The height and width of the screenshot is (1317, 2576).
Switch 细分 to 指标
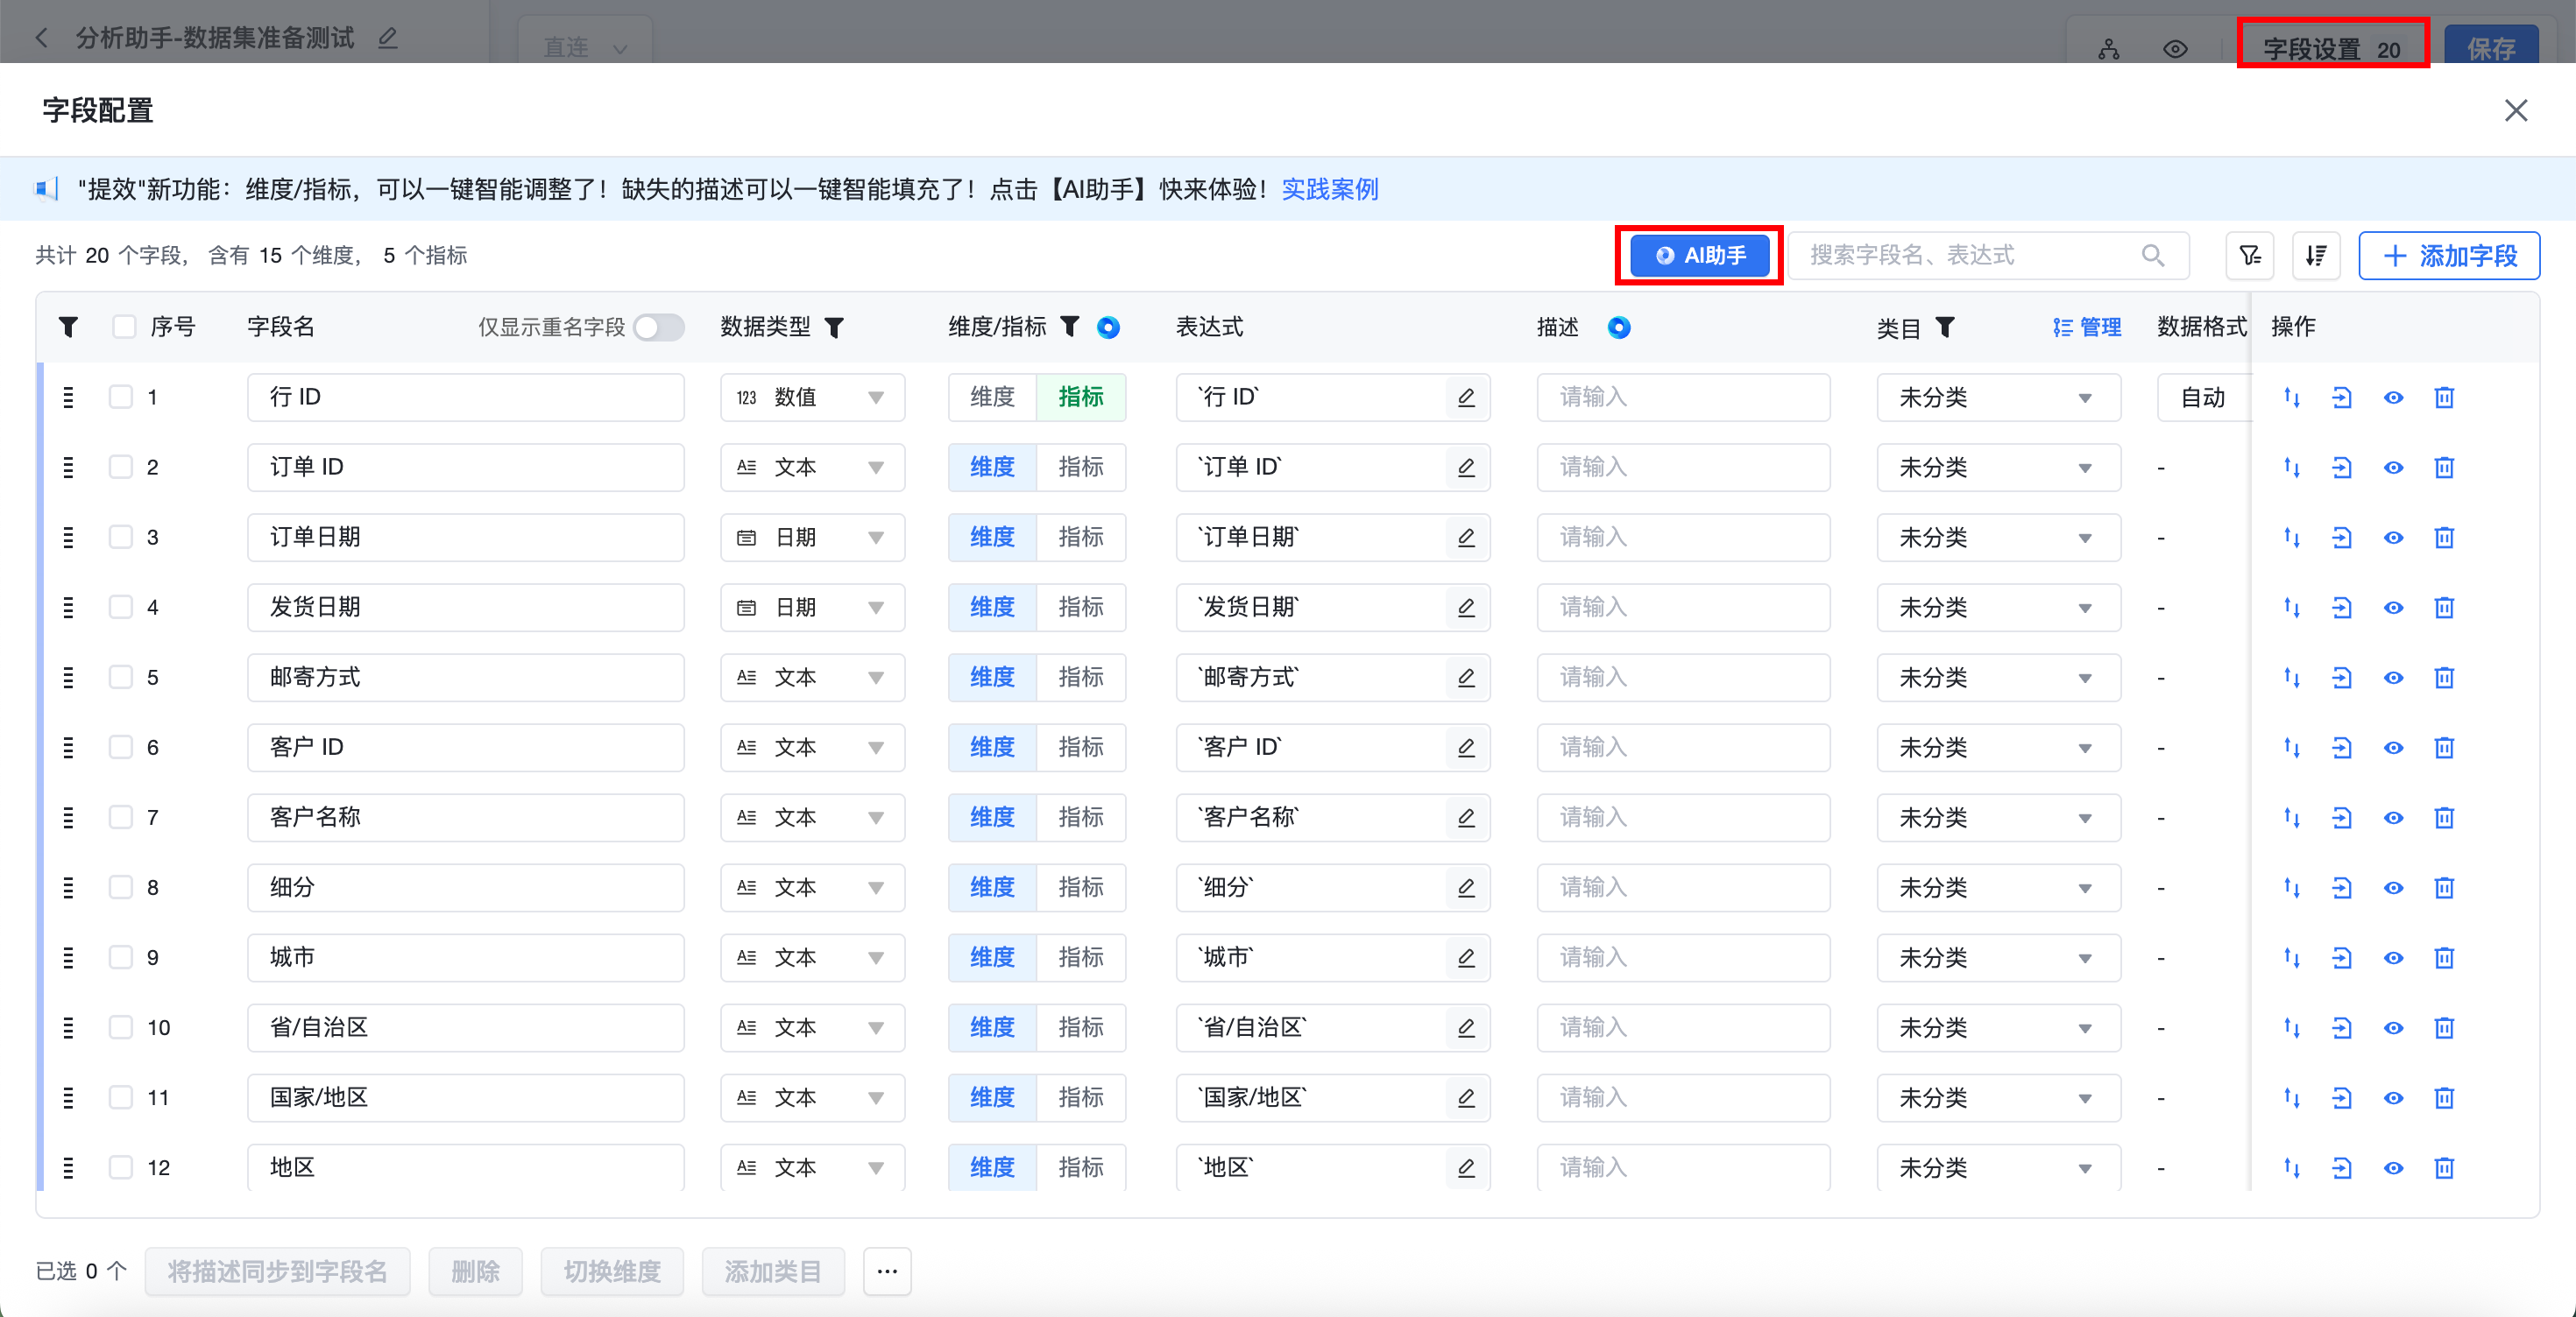(1081, 887)
